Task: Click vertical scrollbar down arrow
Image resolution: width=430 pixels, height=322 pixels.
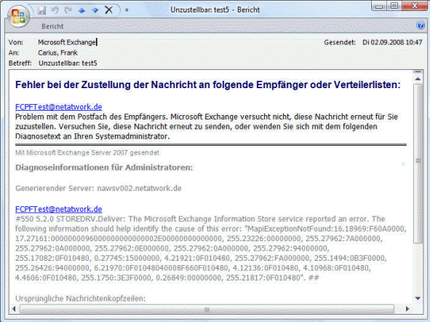Action: point(418,298)
